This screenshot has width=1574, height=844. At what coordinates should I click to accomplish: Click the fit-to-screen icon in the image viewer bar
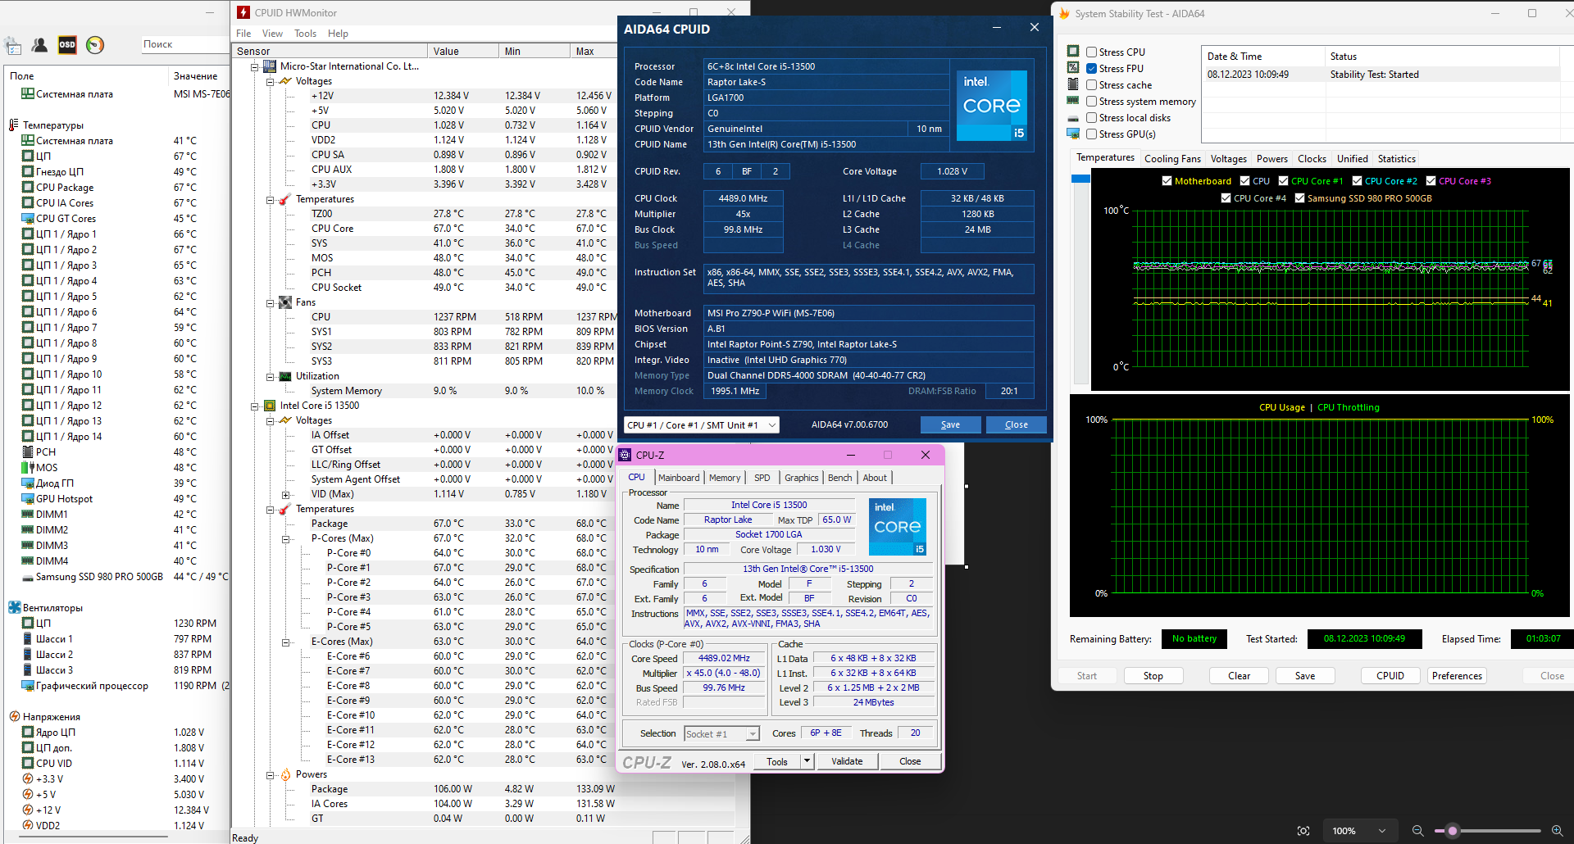click(1303, 831)
